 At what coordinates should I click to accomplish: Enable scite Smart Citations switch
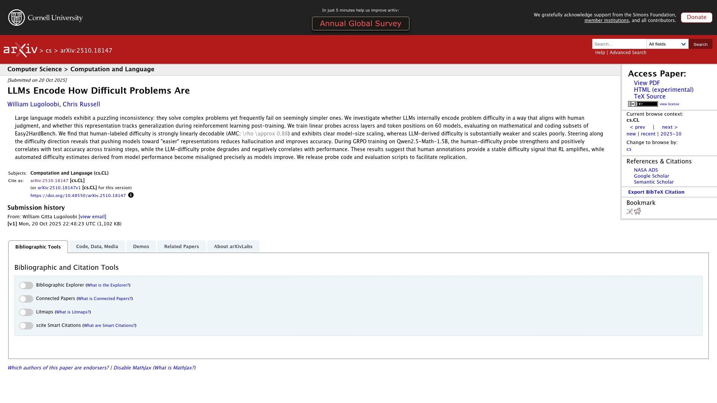pos(26,326)
